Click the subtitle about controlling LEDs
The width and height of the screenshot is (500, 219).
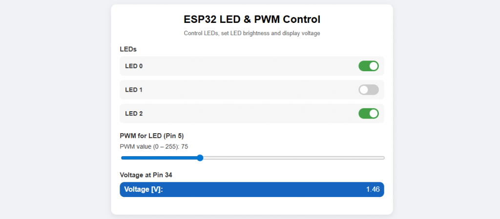coord(252,34)
